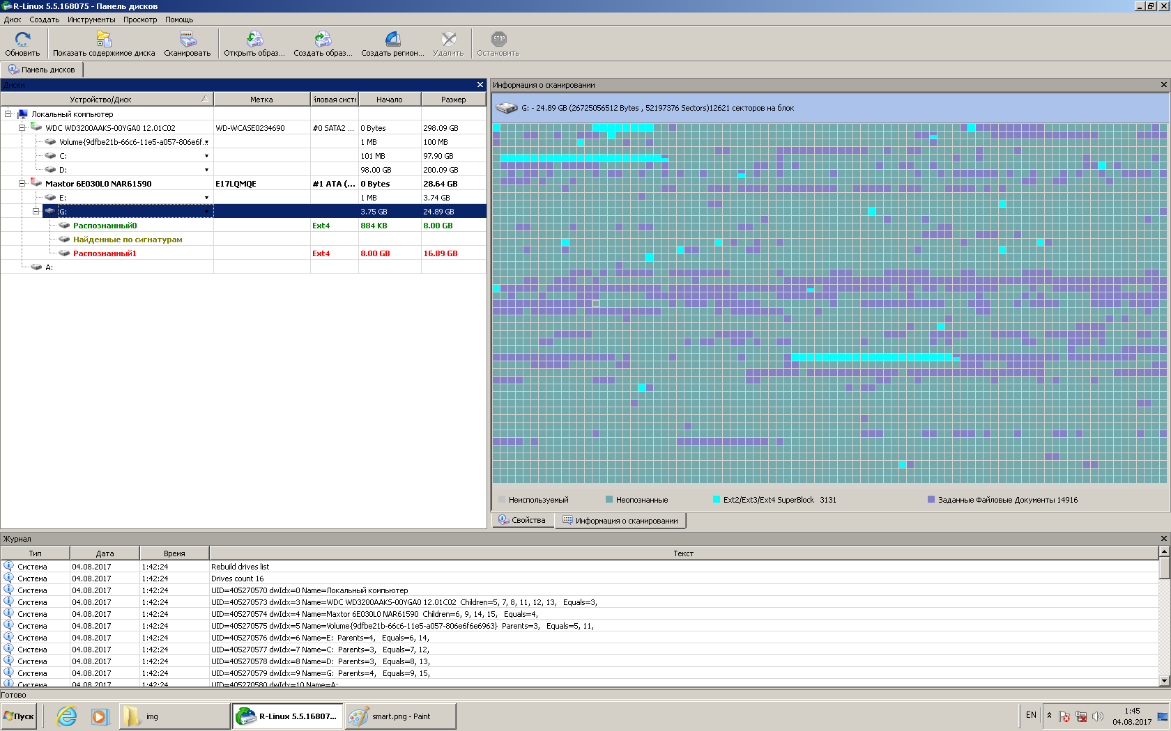Click the cyan Ext2/Ext3/Ext4 SuperBlock legend swatch
The width and height of the screenshot is (1171, 731).
pyautogui.click(x=717, y=499)
